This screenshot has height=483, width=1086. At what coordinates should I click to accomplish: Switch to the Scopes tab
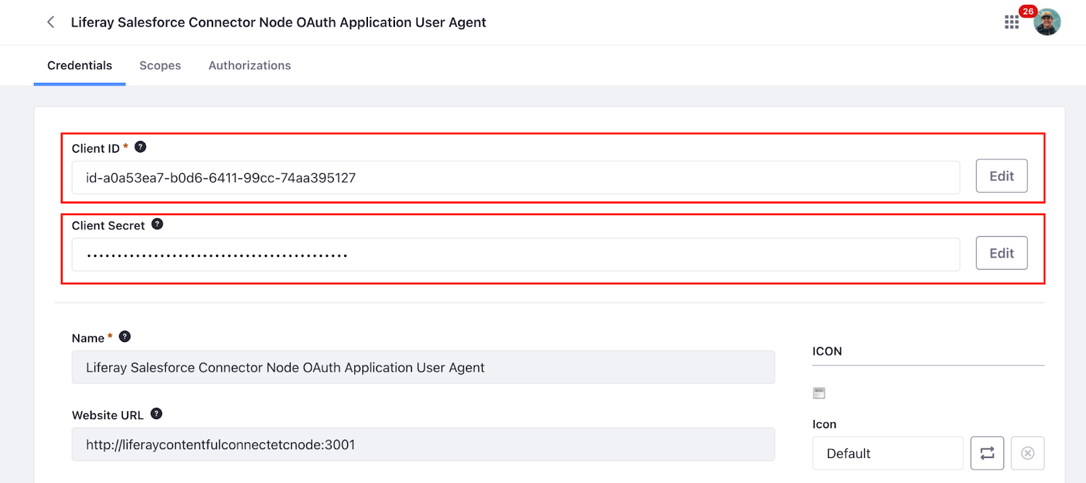point(160,65)
